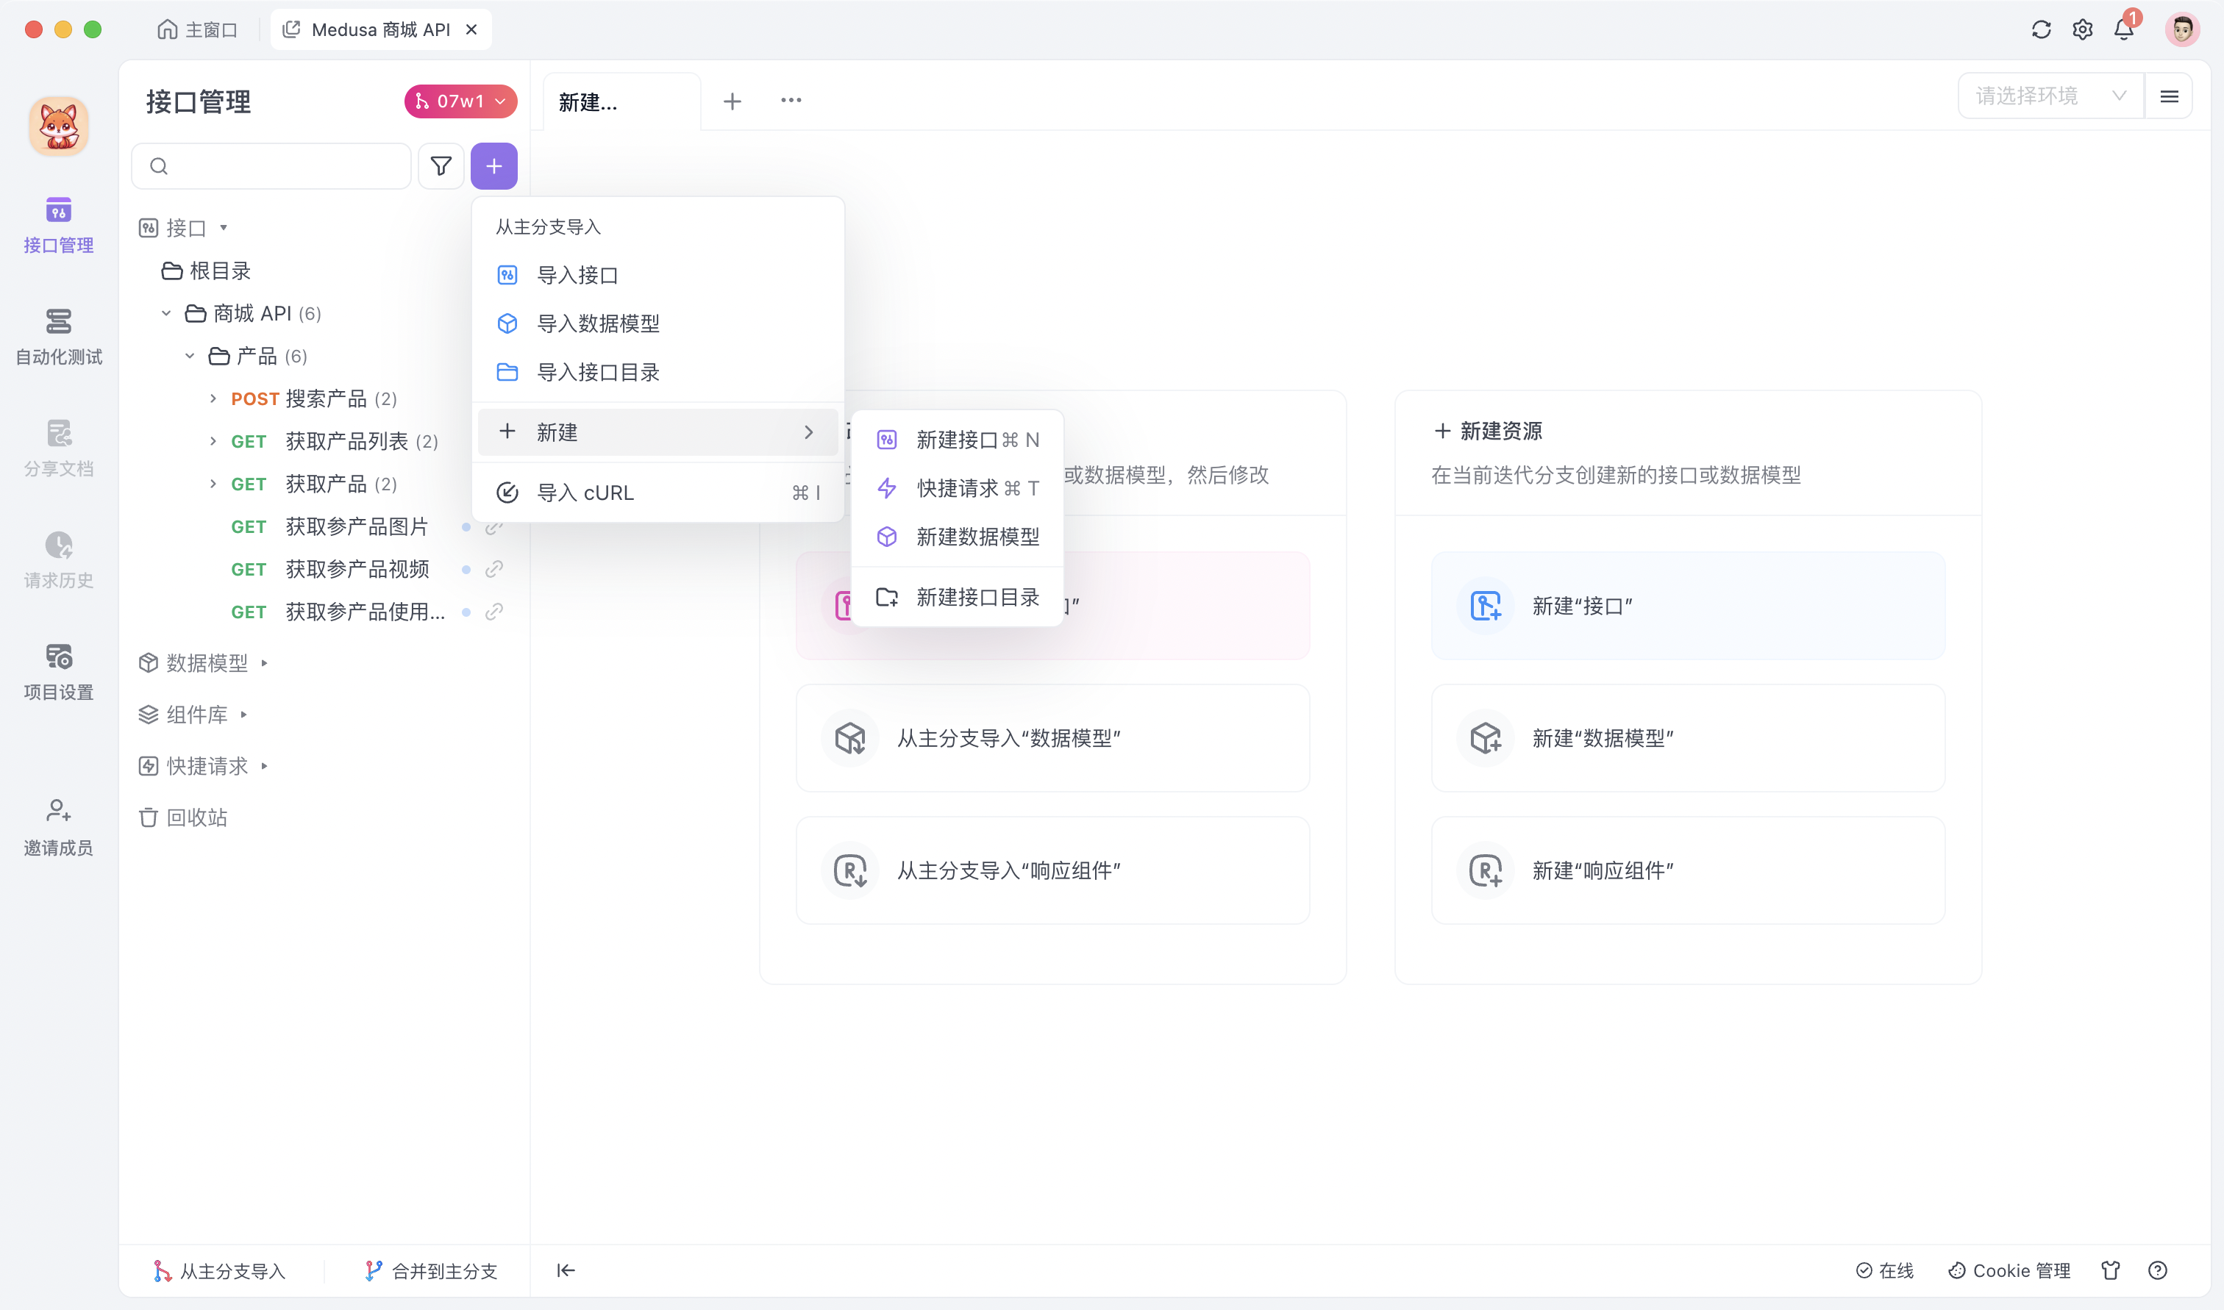Collapse the 产品 folder in the tree

coord(189,356)
